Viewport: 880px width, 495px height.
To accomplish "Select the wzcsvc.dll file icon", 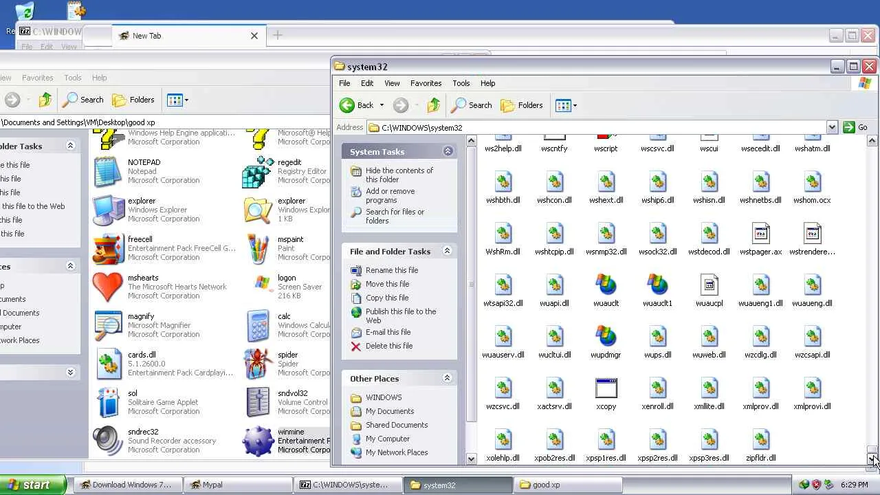I will (x=503, y=388).
